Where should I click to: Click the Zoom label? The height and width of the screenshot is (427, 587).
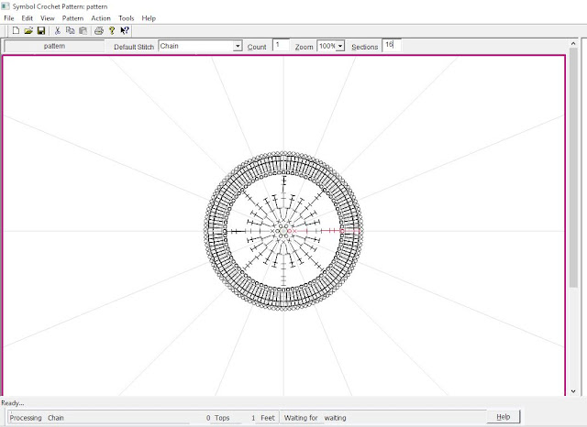[x=304, y=47]
